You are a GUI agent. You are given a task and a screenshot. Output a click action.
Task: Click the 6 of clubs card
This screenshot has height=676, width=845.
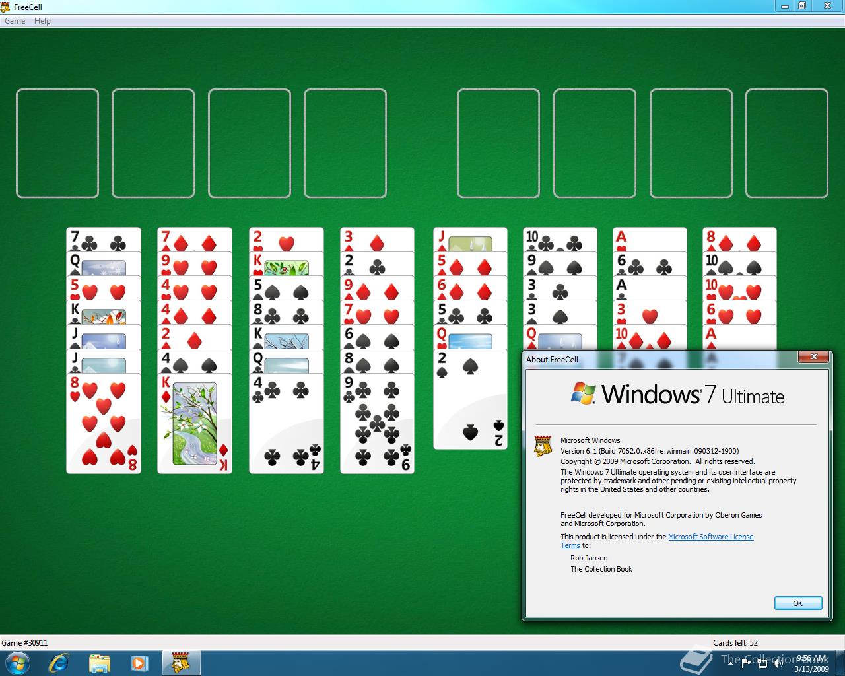tap(650, 263)
